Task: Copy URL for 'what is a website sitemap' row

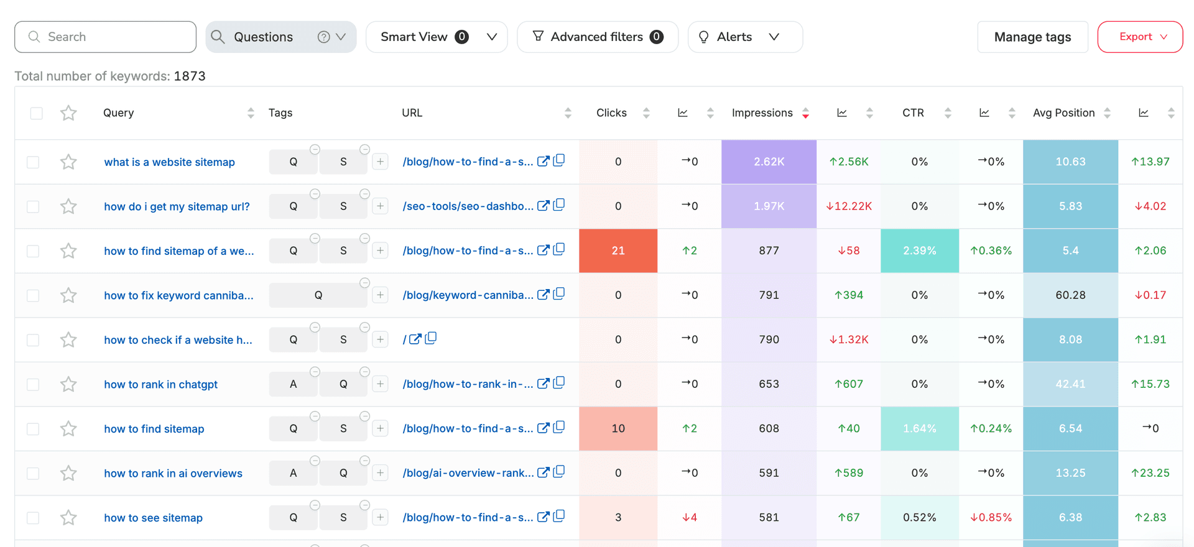Action: 559,160
